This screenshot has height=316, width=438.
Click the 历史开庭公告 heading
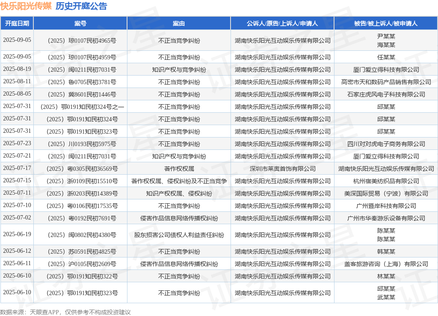point(81,6)
